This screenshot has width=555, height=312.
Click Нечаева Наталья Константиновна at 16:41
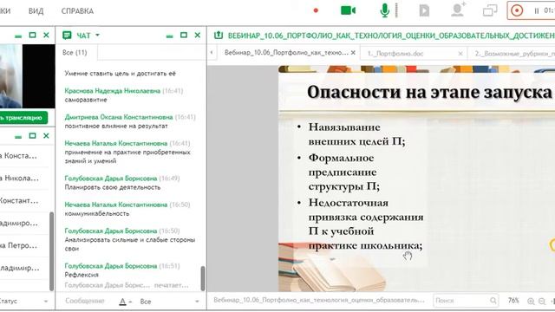(x=115, y=143)
